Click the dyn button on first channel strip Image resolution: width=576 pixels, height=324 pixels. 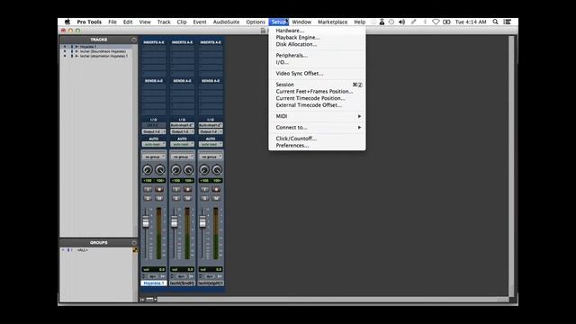coord(152,276)
